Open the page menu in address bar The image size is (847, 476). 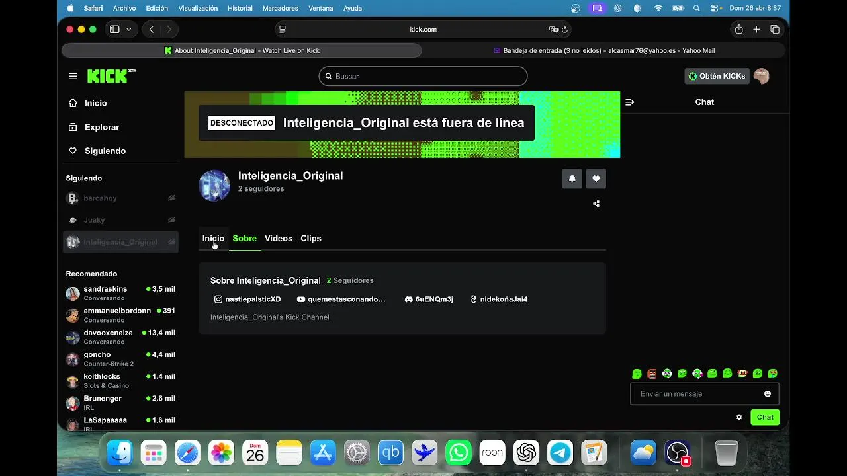[x=283, y=30]
